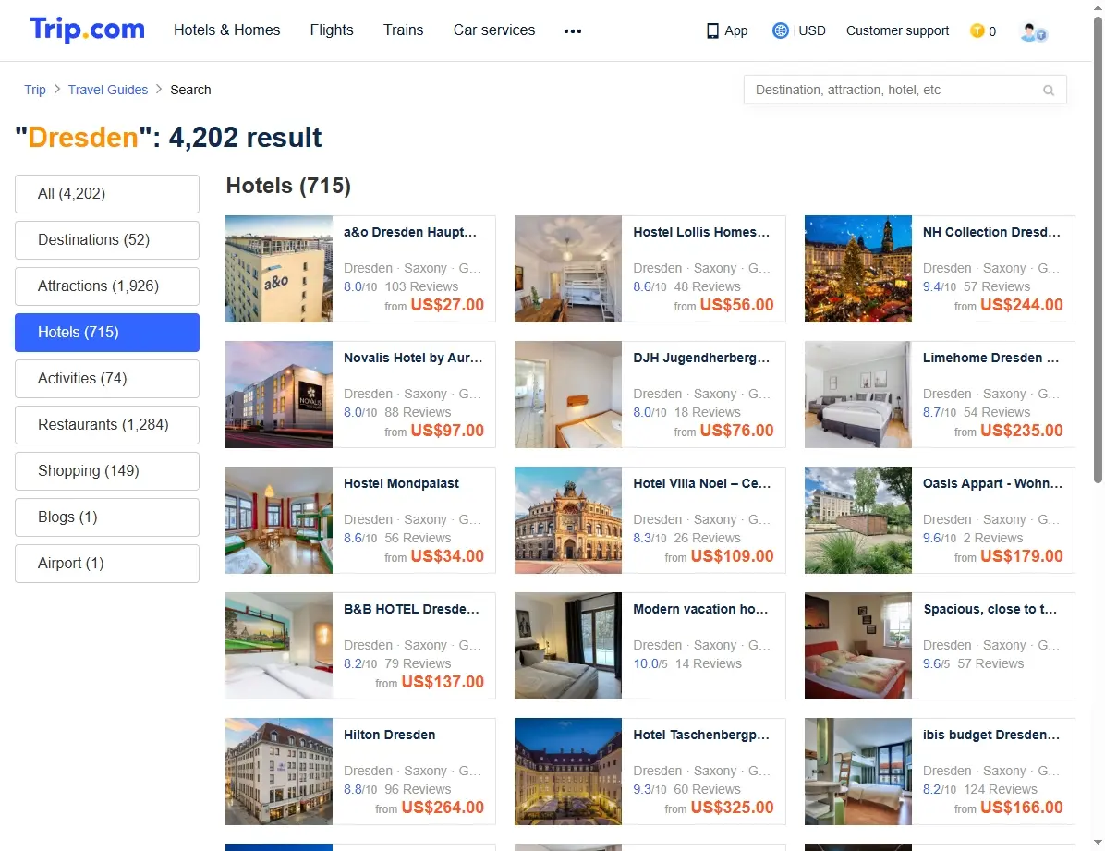Open Hotel Taschenbergp... title

point(701,735)
